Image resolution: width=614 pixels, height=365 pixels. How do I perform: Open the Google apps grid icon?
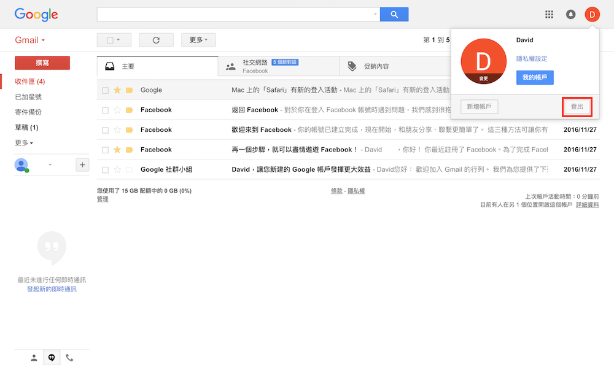(550, 15)
